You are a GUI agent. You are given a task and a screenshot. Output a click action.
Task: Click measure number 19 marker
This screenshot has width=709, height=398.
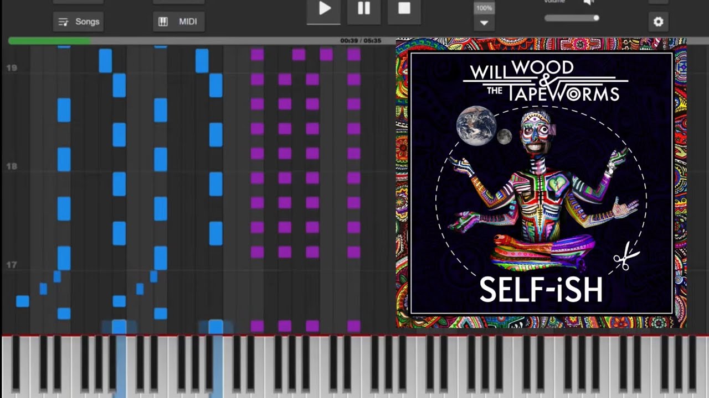tap(11, 68)
